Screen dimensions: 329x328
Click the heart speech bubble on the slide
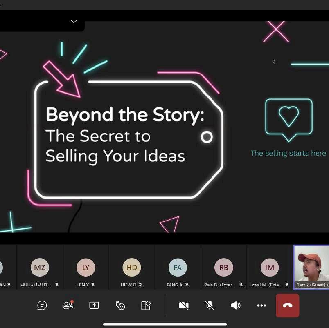click(x=289, y=120)
